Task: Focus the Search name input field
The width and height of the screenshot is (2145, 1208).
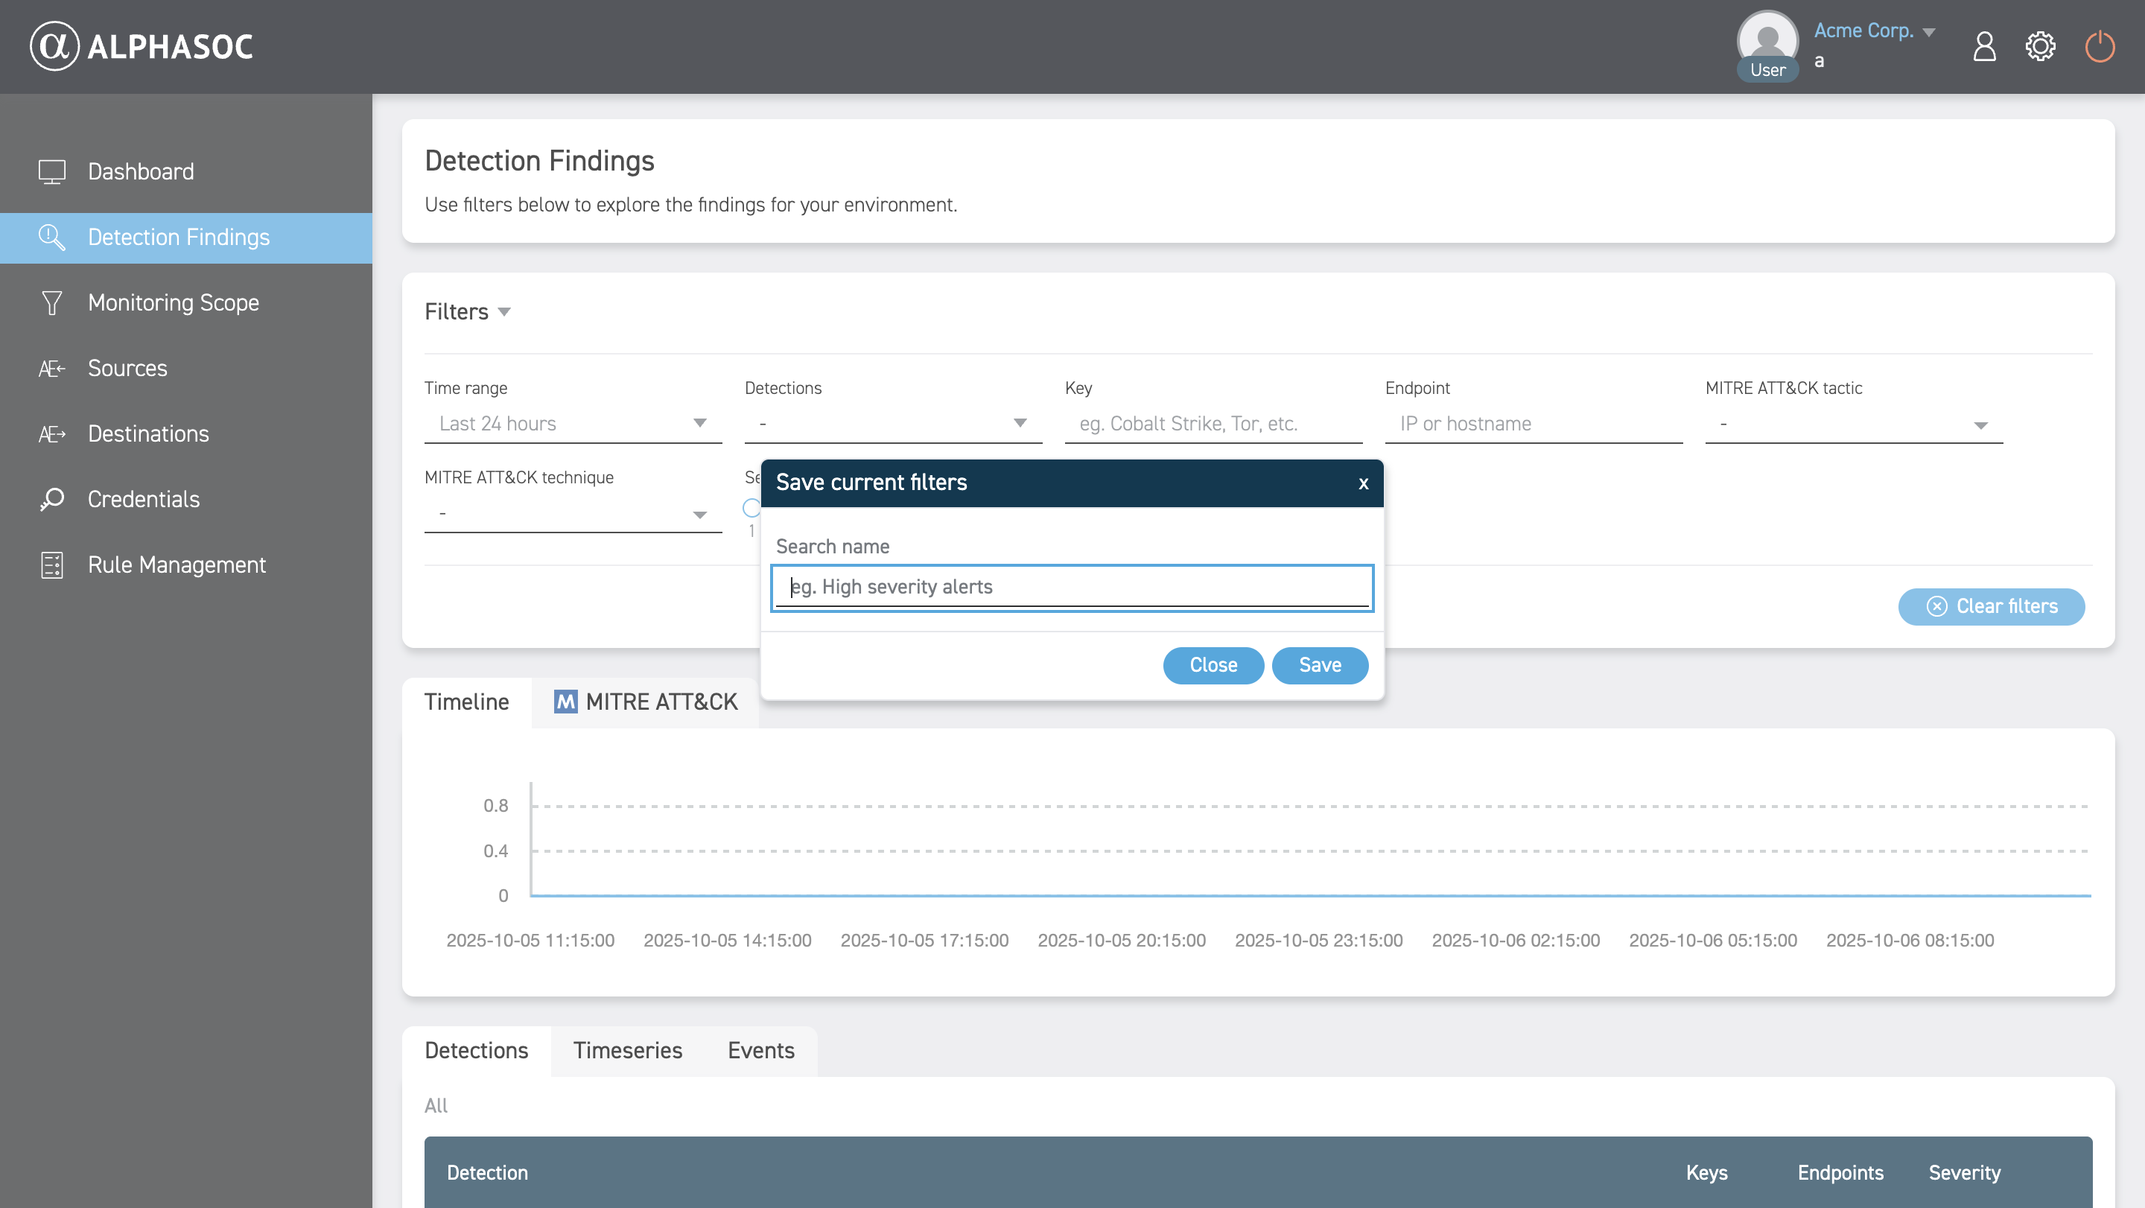Action: click(1072, 587)
